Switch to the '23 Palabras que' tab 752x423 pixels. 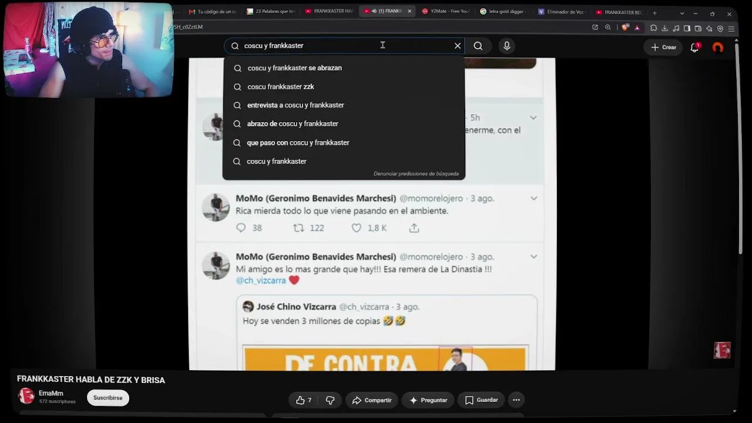(x=271, y=12)
